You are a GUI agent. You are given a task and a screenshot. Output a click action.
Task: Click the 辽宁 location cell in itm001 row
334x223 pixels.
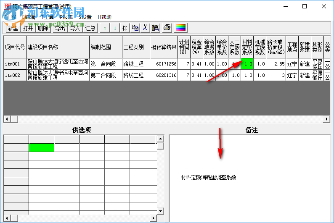[292, 64]
